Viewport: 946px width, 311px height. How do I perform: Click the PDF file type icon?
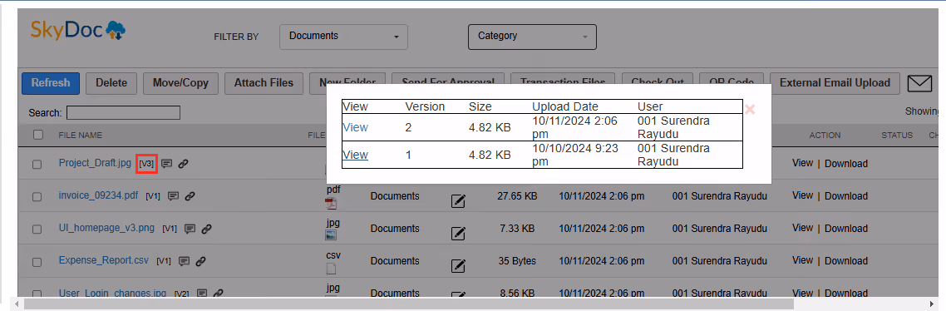(331, 203)
